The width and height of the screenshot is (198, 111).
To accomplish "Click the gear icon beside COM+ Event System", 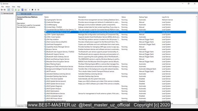I will click(45, 37).
